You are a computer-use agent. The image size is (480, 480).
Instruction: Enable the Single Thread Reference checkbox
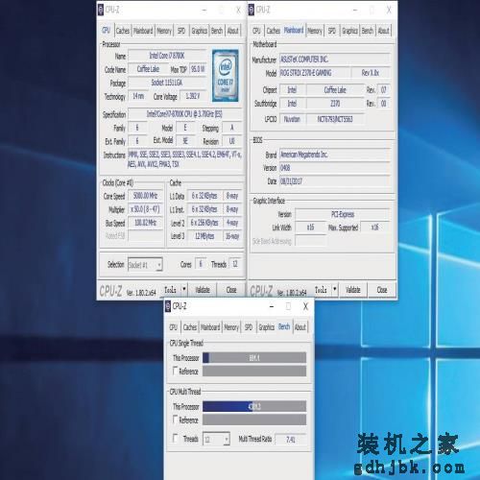[x=175, y=371]
